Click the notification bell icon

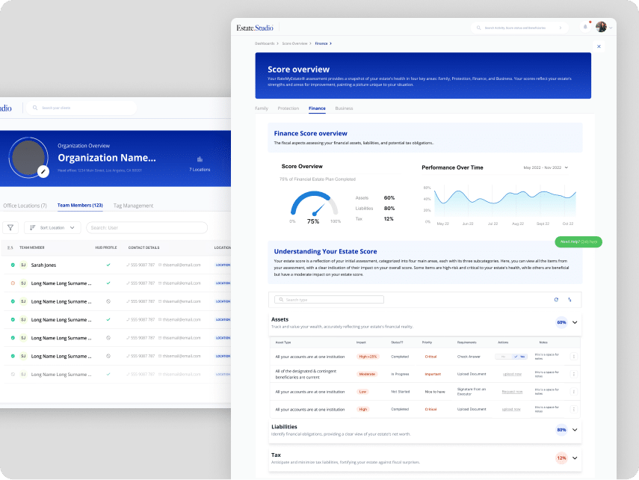585,27
